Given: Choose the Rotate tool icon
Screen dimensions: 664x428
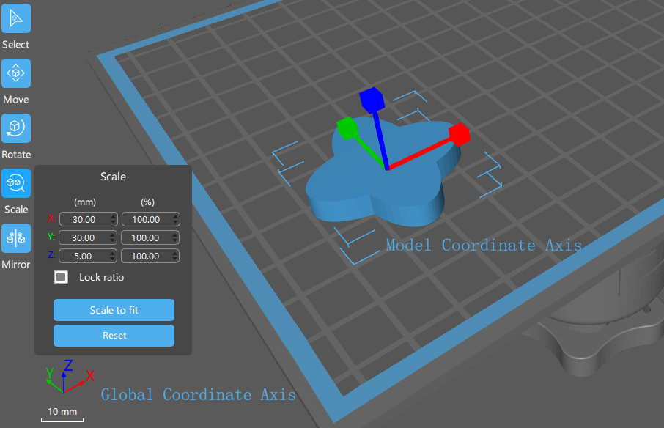Looking at the screenshot, I should pos(16,128).
